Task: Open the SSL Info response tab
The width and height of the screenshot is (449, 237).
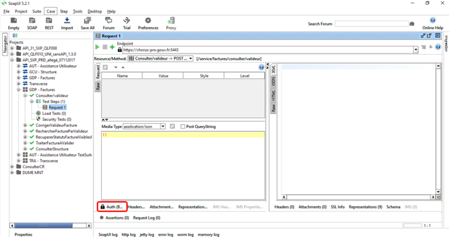Action: click(x=338, y=207)
